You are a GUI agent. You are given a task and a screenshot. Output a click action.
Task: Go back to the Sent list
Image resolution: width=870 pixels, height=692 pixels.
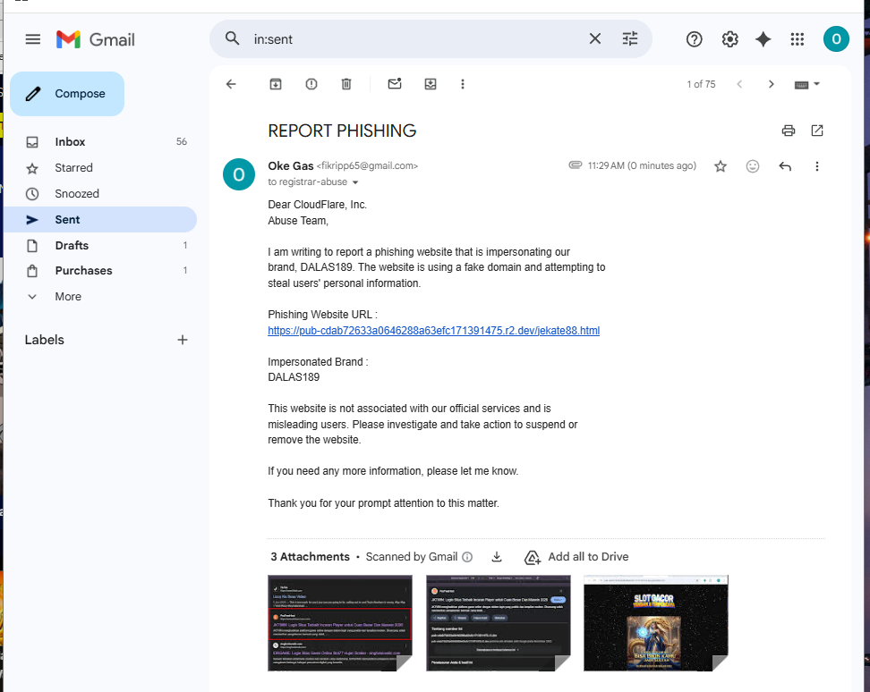click(231, 84)
